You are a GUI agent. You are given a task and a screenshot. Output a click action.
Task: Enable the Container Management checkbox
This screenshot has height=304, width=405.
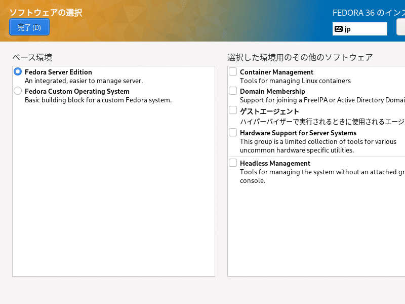[x=233, y=71]
